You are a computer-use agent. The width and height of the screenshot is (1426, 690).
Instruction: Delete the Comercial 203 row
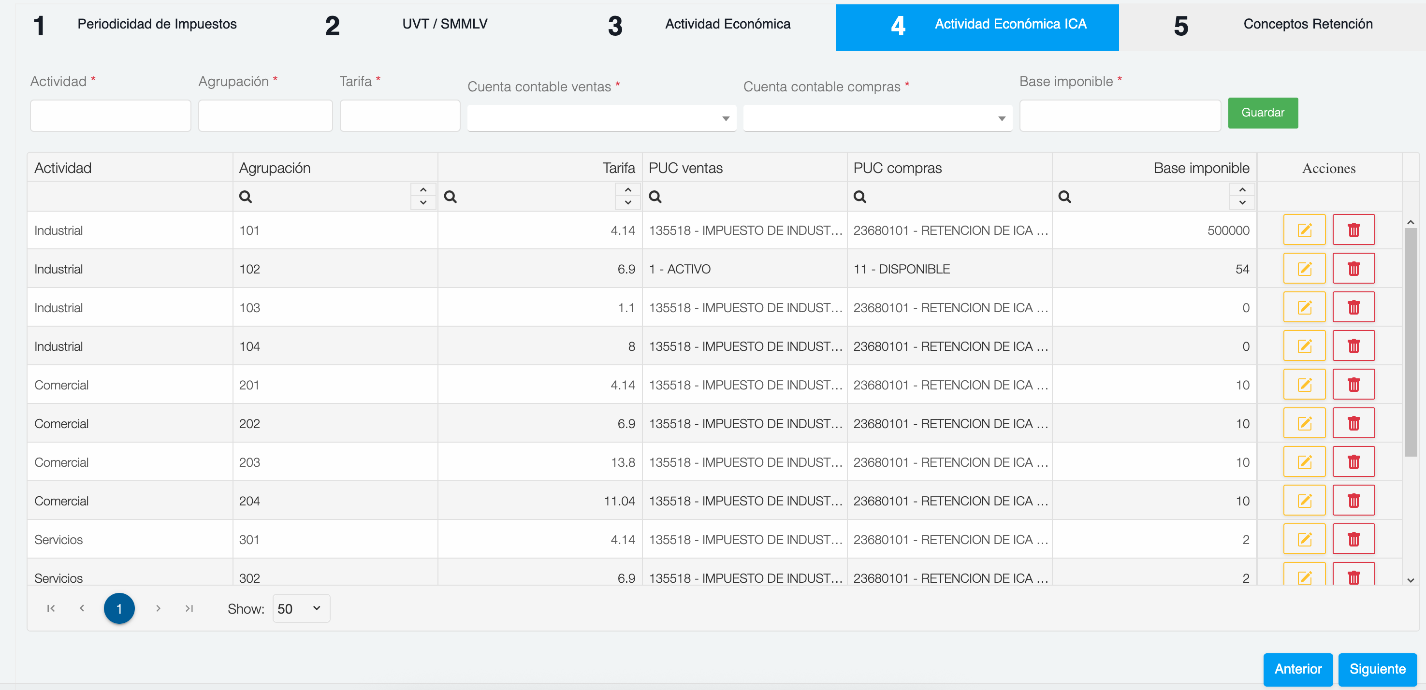(1353, 462)
